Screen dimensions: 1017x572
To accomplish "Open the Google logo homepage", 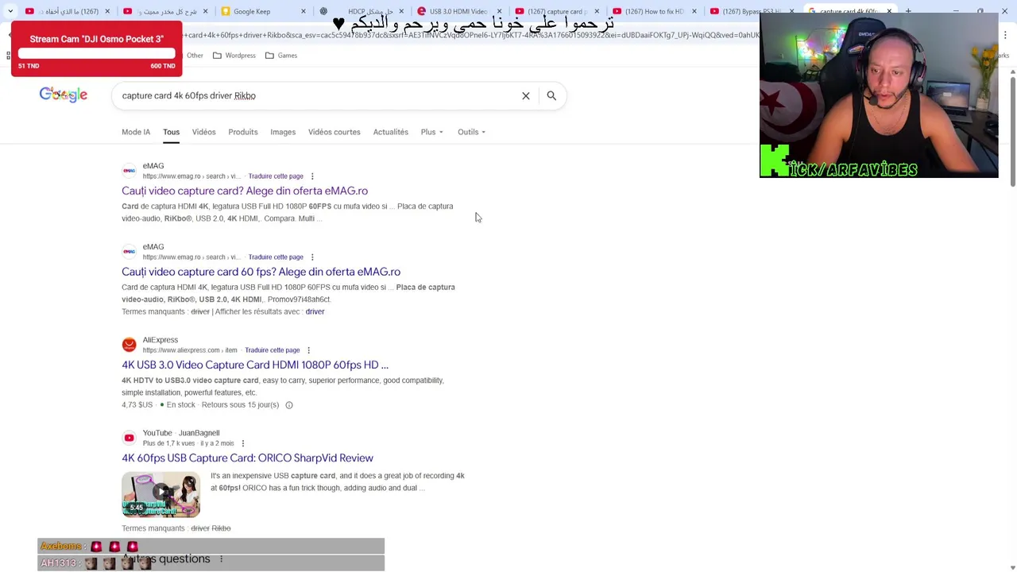I will pos(64,95).
